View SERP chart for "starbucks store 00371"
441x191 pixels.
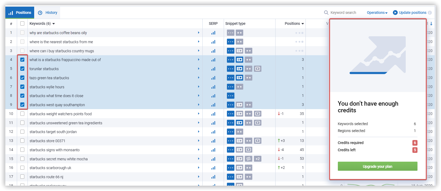click(x=213, y=141)
